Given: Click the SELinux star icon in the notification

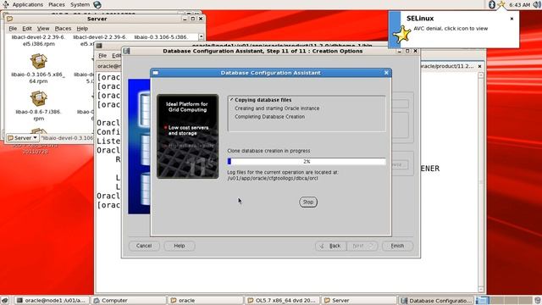Looking at the screenshot, I should [402, 34].
